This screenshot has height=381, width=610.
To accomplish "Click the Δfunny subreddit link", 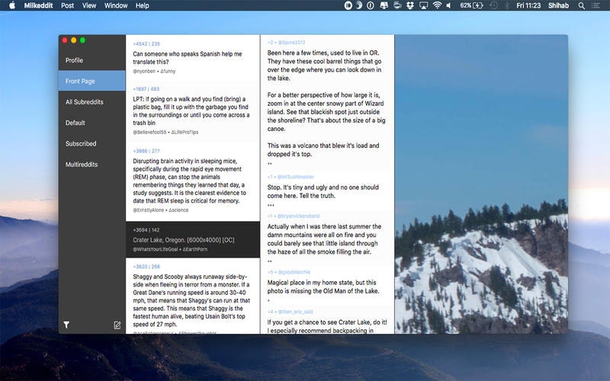I will pos(168,71).
